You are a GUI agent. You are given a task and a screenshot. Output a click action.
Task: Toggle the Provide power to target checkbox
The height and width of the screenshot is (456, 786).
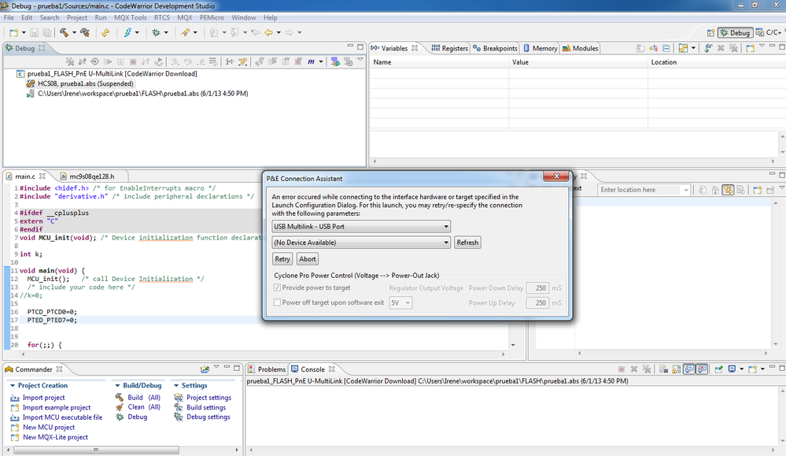click(277, 287)
